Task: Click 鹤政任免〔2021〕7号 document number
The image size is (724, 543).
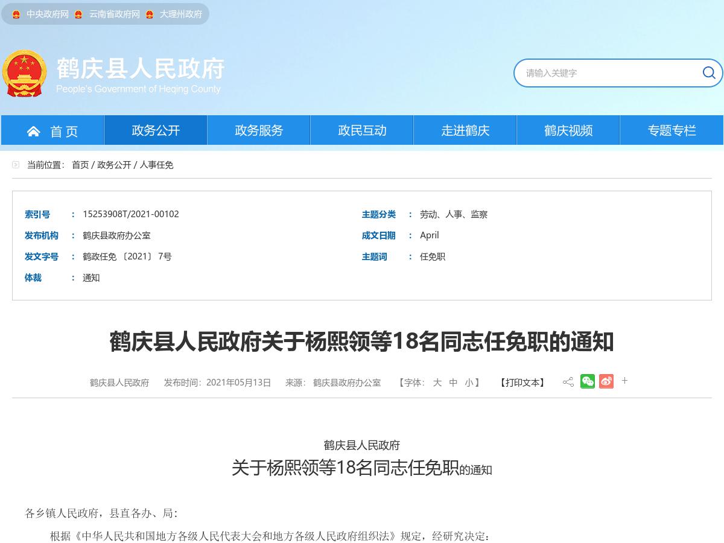Action: point(127,256)
